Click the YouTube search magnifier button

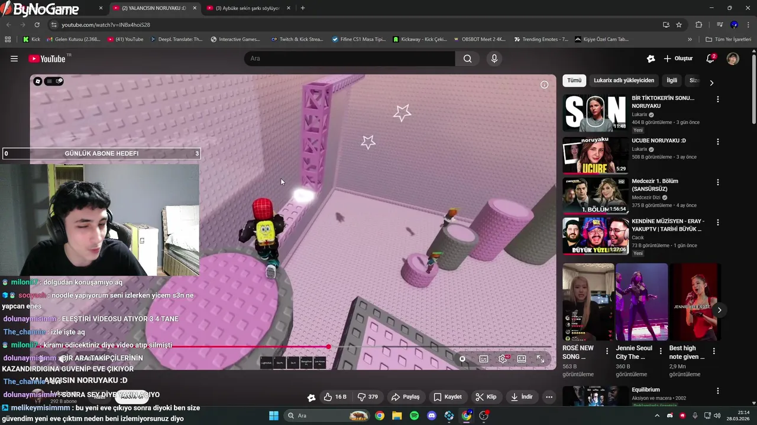pyautogui.click(x=467, y=58)
